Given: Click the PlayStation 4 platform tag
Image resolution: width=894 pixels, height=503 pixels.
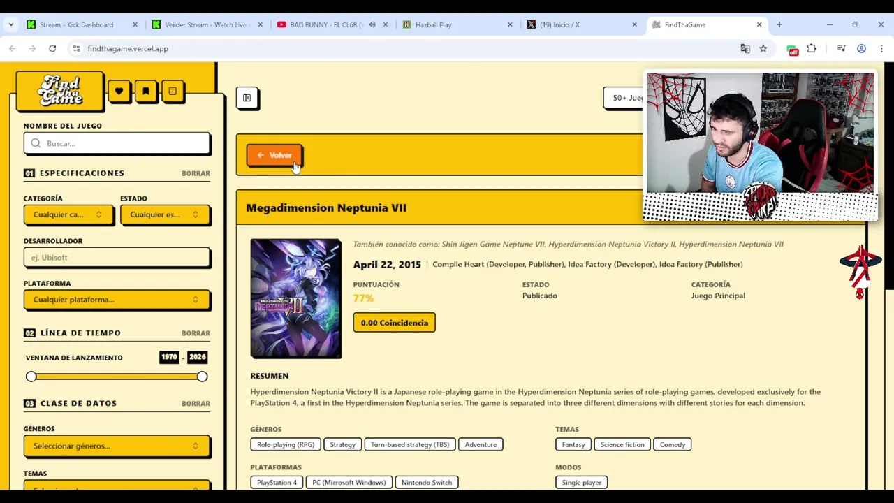Looking at the screenshot, I should [277, 482].
